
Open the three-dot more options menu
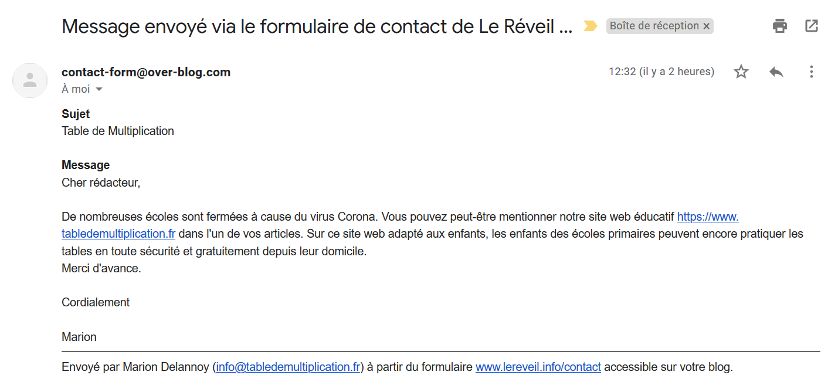coord(812,72)
